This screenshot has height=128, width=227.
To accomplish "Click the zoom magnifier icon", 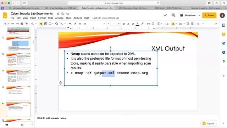I will point(32,24).
